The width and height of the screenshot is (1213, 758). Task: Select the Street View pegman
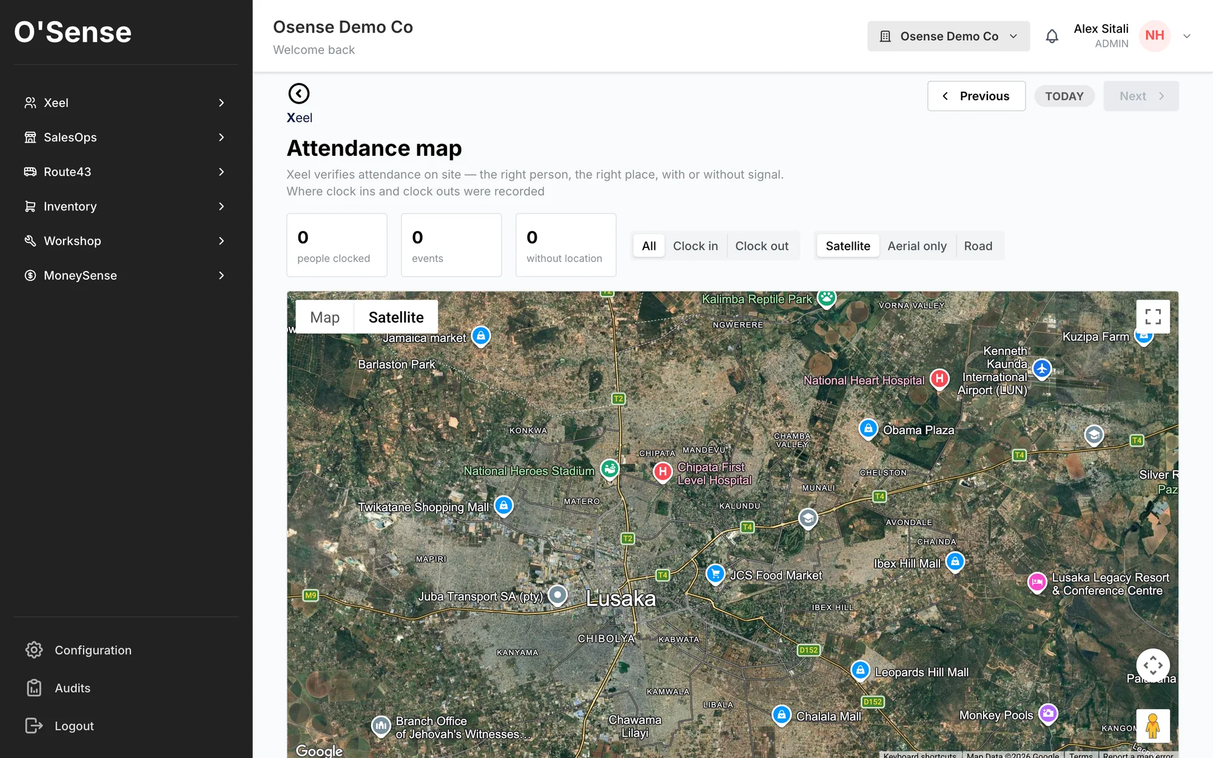(1153, 725)
